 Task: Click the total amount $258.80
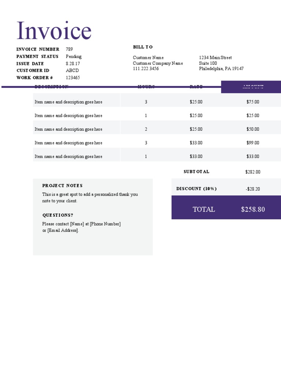pyautogui.click(x=253, y=209)
